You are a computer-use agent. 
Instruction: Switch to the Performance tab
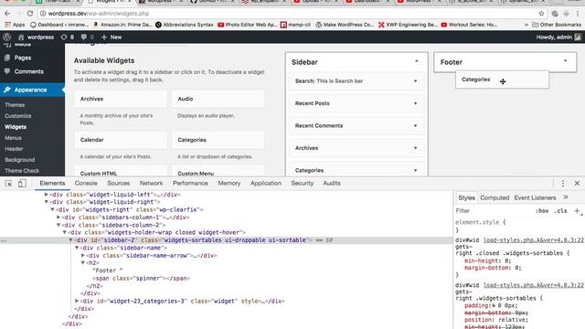click(x=190, y=183)
